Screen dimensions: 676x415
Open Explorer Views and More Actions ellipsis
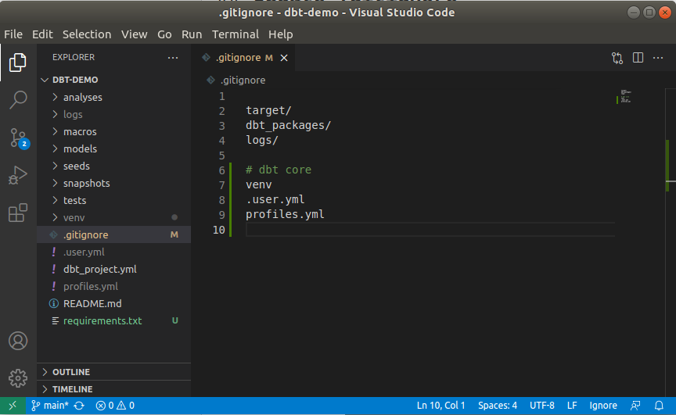tap(173, 57)
